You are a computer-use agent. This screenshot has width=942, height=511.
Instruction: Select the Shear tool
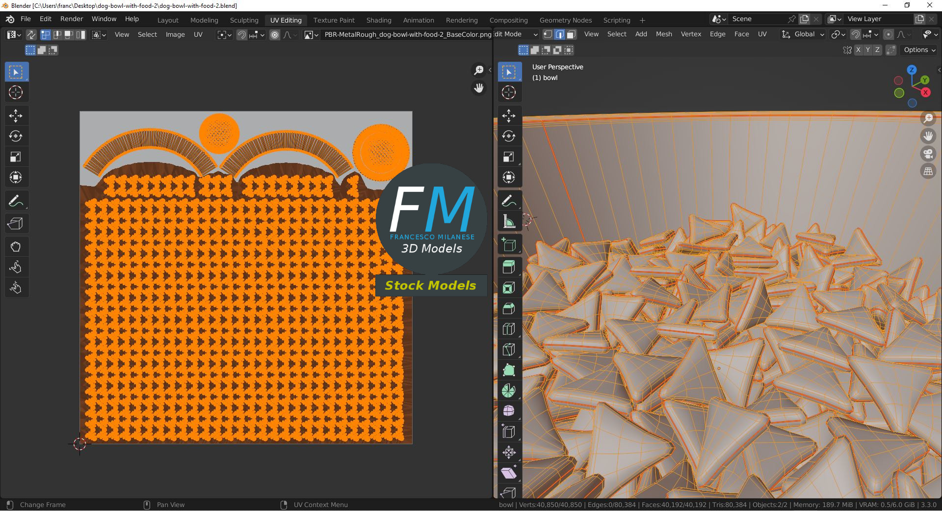pos(509,473)
